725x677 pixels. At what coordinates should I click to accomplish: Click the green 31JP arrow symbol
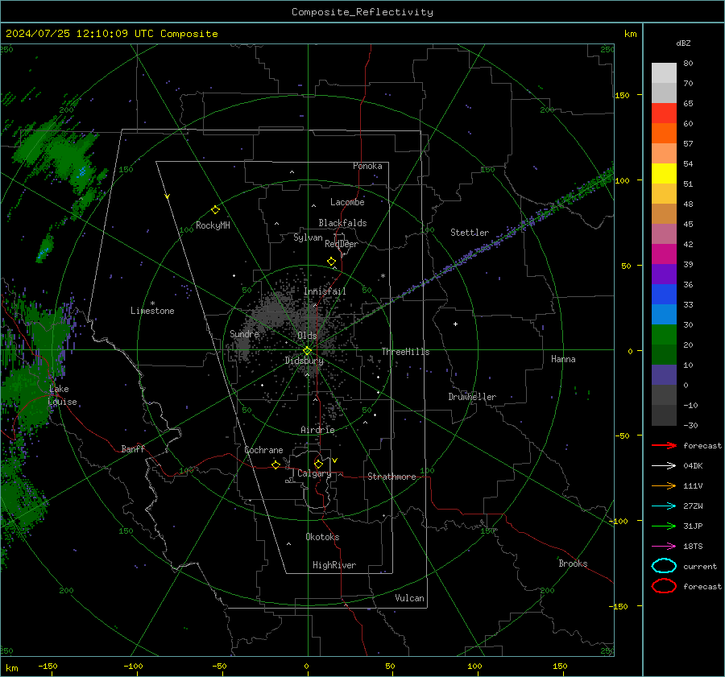click(664, 526)
